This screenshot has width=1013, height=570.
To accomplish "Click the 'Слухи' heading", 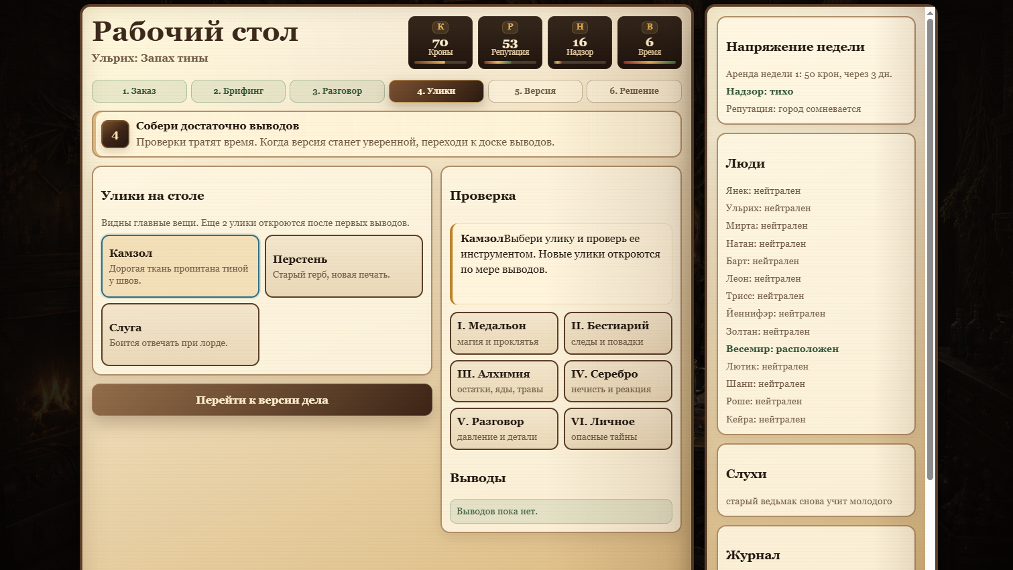I will coord(746,473).
